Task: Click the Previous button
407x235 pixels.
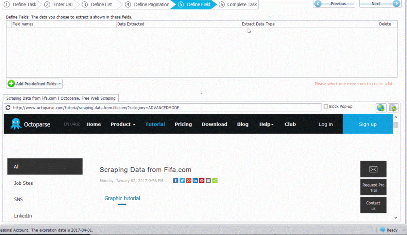Action: click(x=334, y=4)
